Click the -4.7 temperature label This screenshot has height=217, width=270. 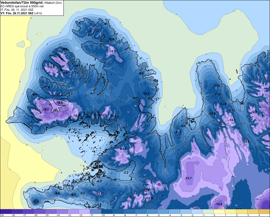click(92, 93)
